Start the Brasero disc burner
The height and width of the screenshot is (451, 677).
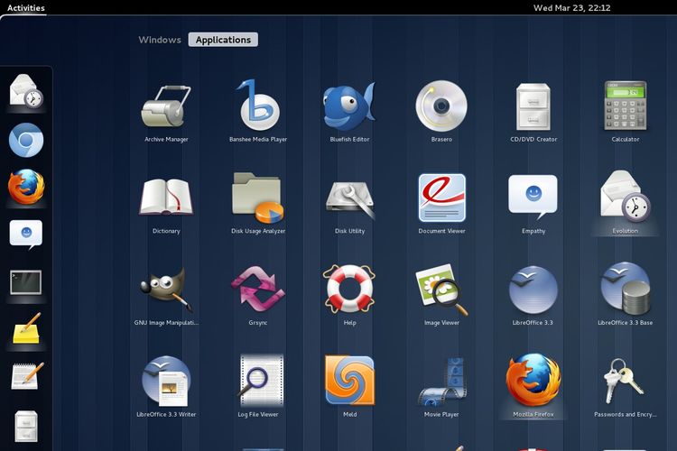coord(441,107)
